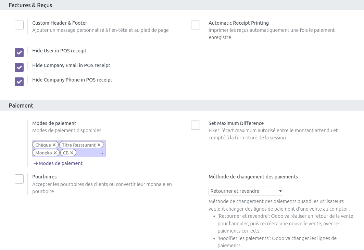Screen dimensions: 364x250
Task: Uncheck Hide Company Phone in POS receipt
Action: click(19, 82)
